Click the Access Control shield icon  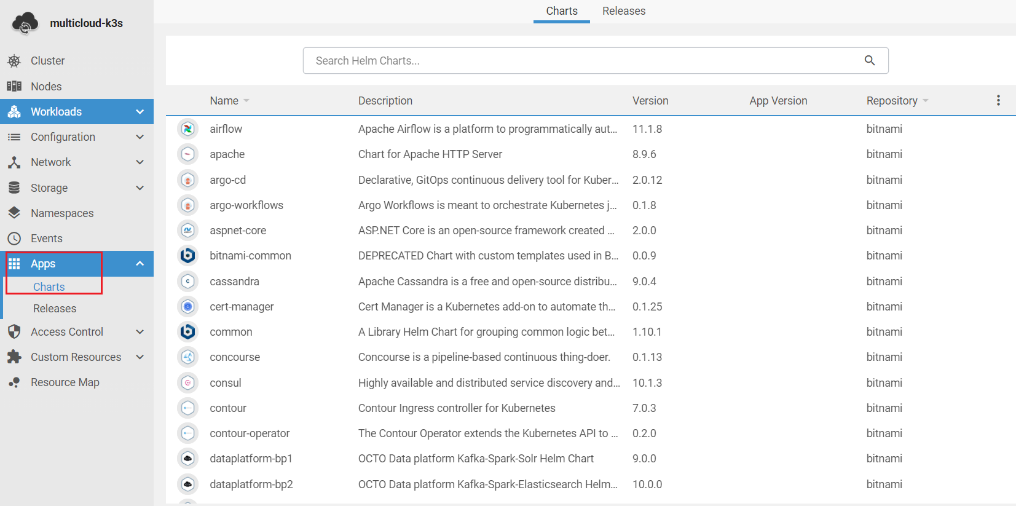14,332
